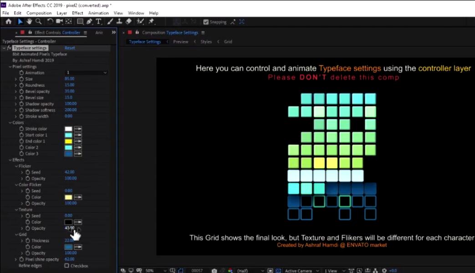The height and width of the screenshot is (273, 475).
Task: Open the Animation preset dropdown
Action: click(x=87, y=72)
